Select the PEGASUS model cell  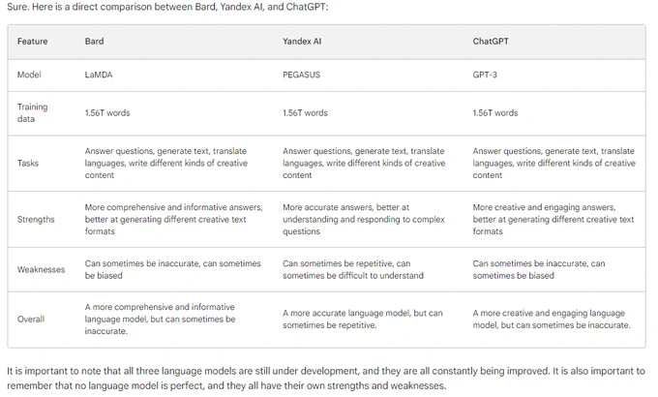(x=301, y=75)
